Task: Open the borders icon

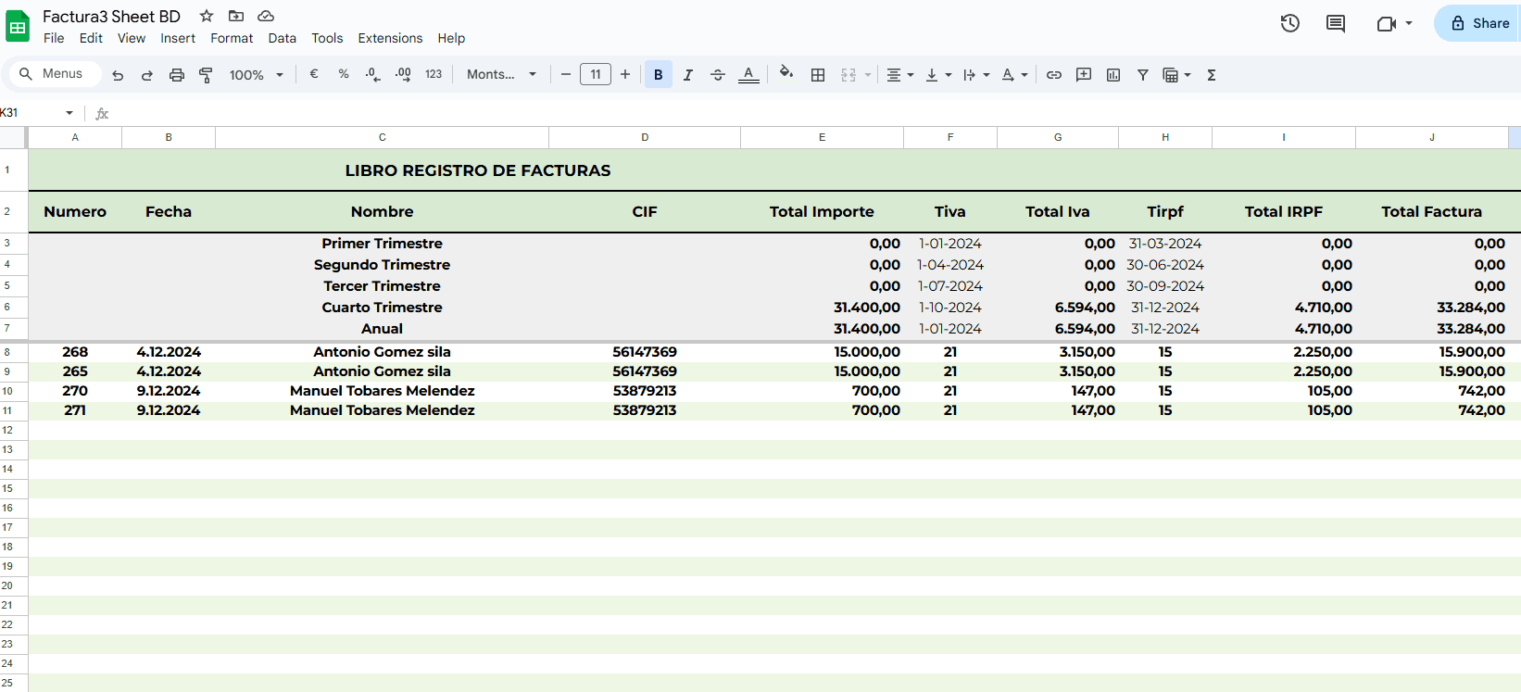Action: [x=818, y=75]
